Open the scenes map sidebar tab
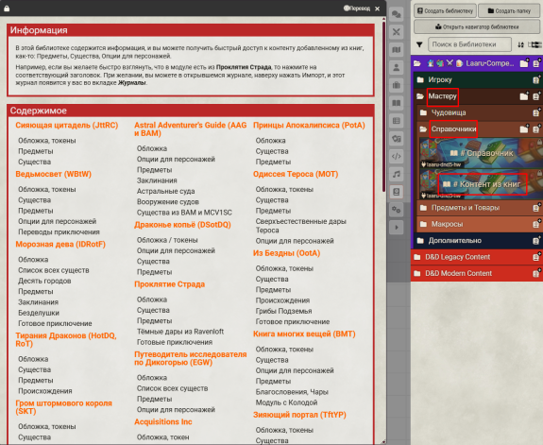The image size is (543, 445). point(397,50)
